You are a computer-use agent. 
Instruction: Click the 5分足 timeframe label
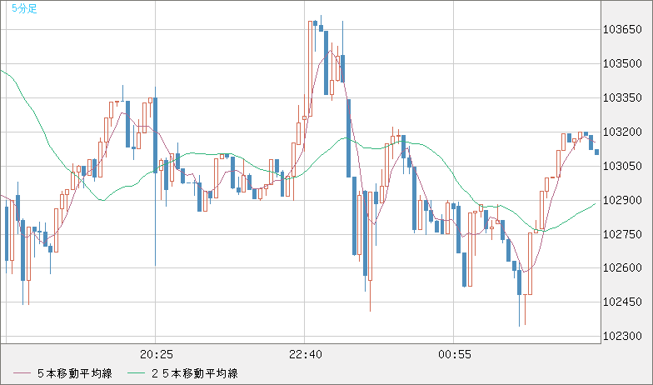[25, 8]
